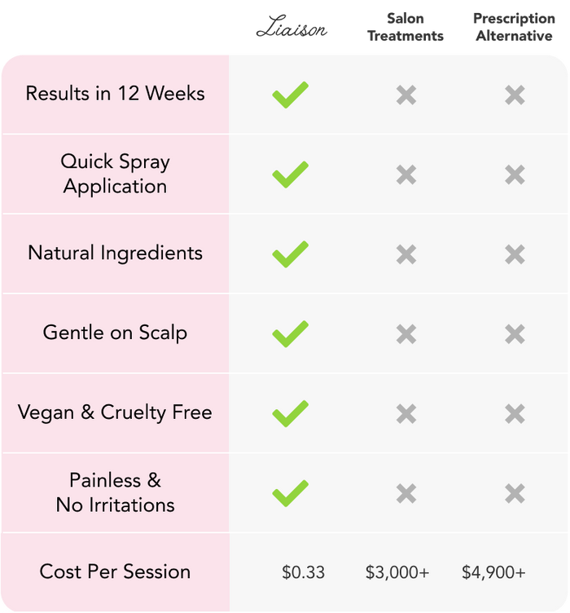This screenshot has width=570, height=613.
Task: Click the Natural Ingredients row label
Action: tap(115, 253)
